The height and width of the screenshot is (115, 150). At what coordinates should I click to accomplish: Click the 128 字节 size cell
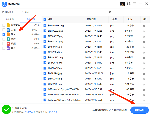pos(129,47)
